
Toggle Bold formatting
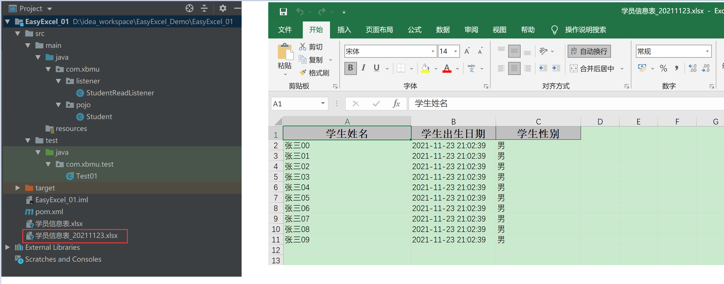(x=350, y=68)
